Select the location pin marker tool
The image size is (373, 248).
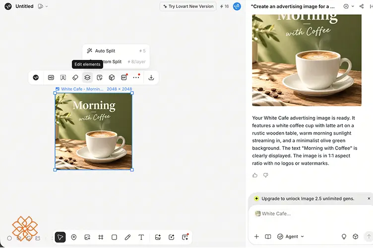pos(74,237)
